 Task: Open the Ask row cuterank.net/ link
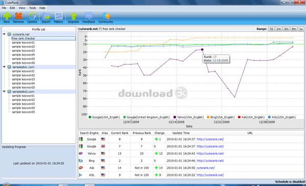coord(206,168)
